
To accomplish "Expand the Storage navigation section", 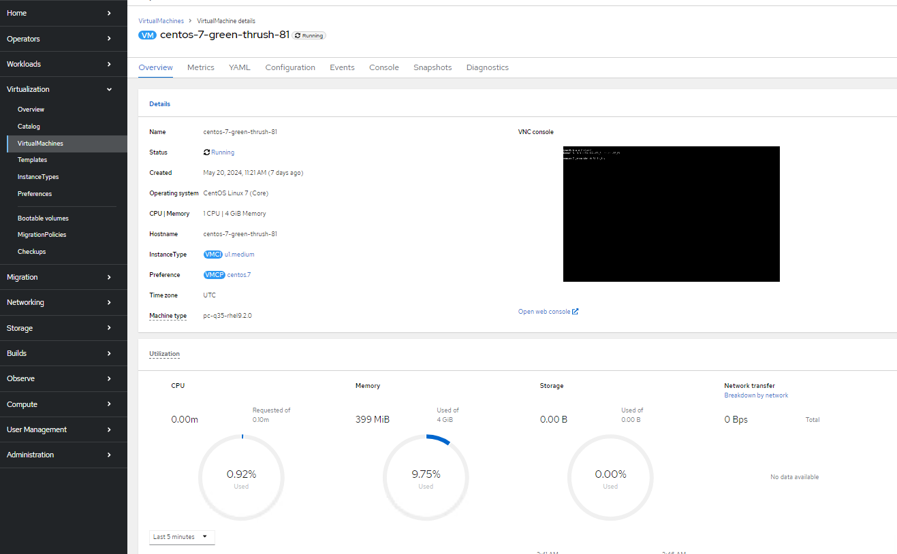I will [x=63, y=328].
